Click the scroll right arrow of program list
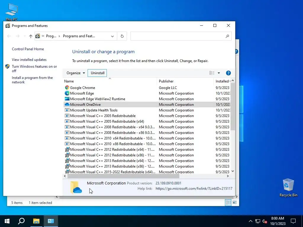 228,176
